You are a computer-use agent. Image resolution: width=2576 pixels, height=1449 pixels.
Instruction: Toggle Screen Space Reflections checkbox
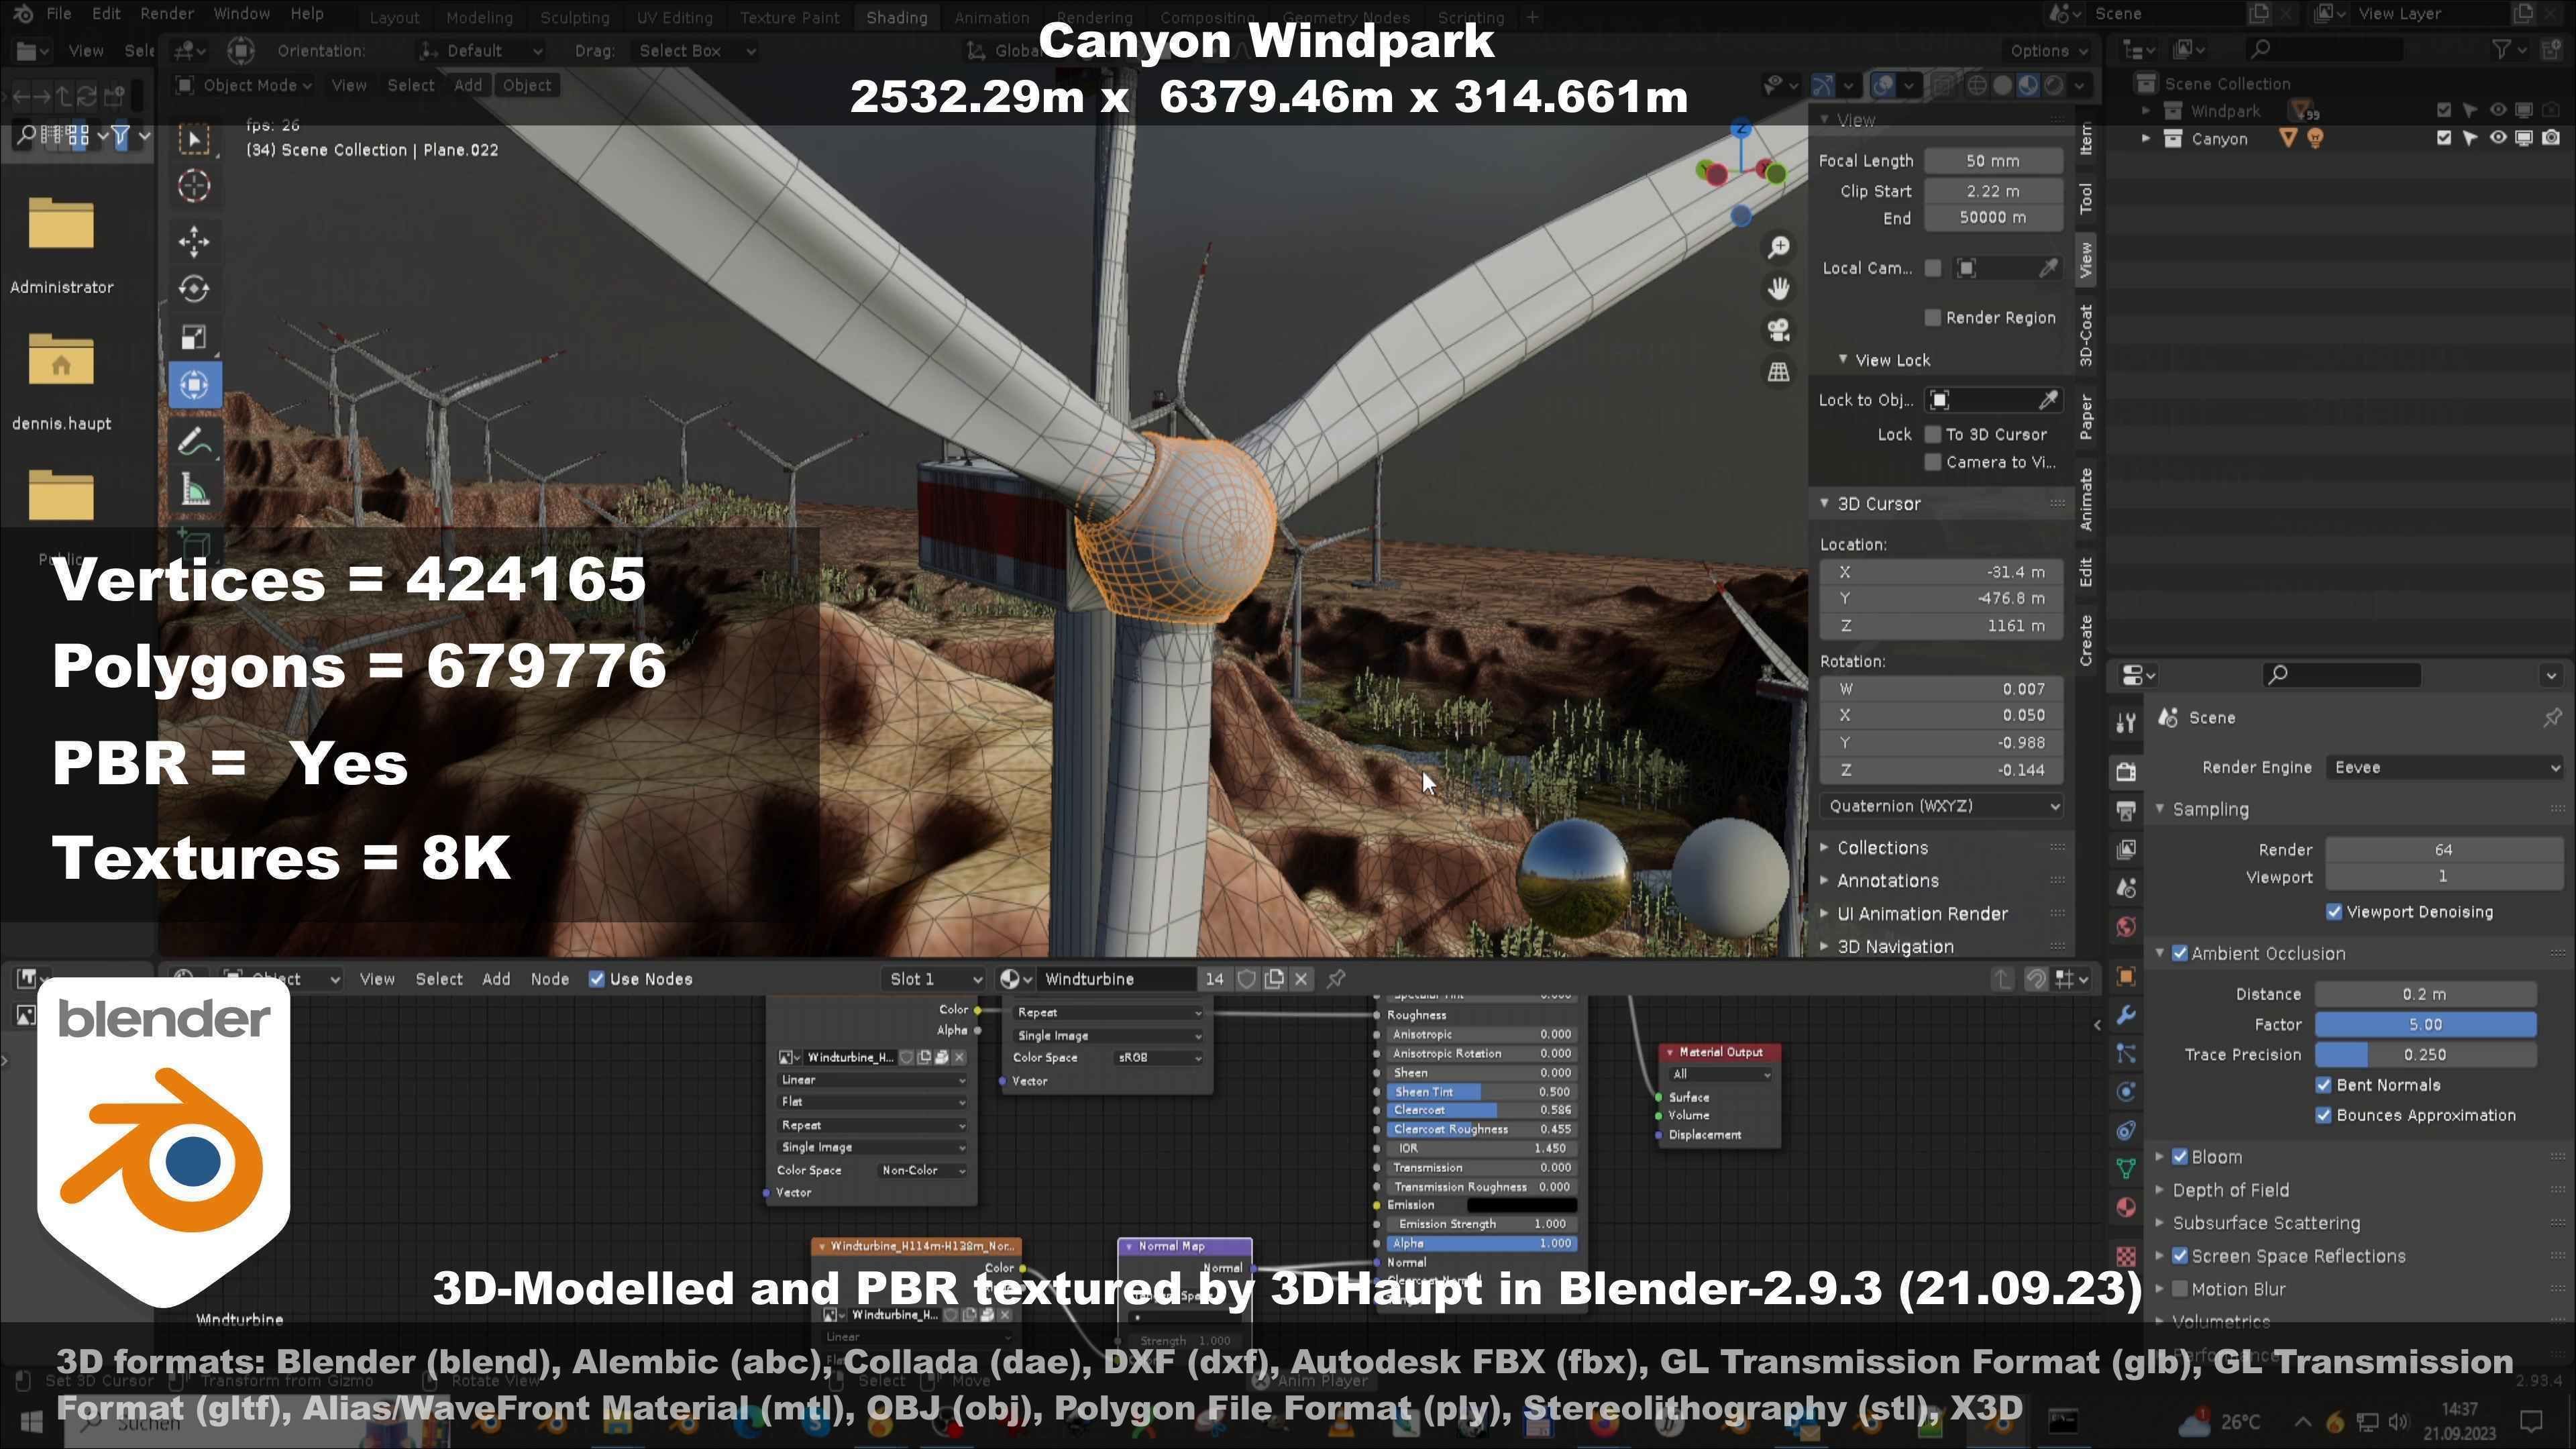coord(2180,1256)
